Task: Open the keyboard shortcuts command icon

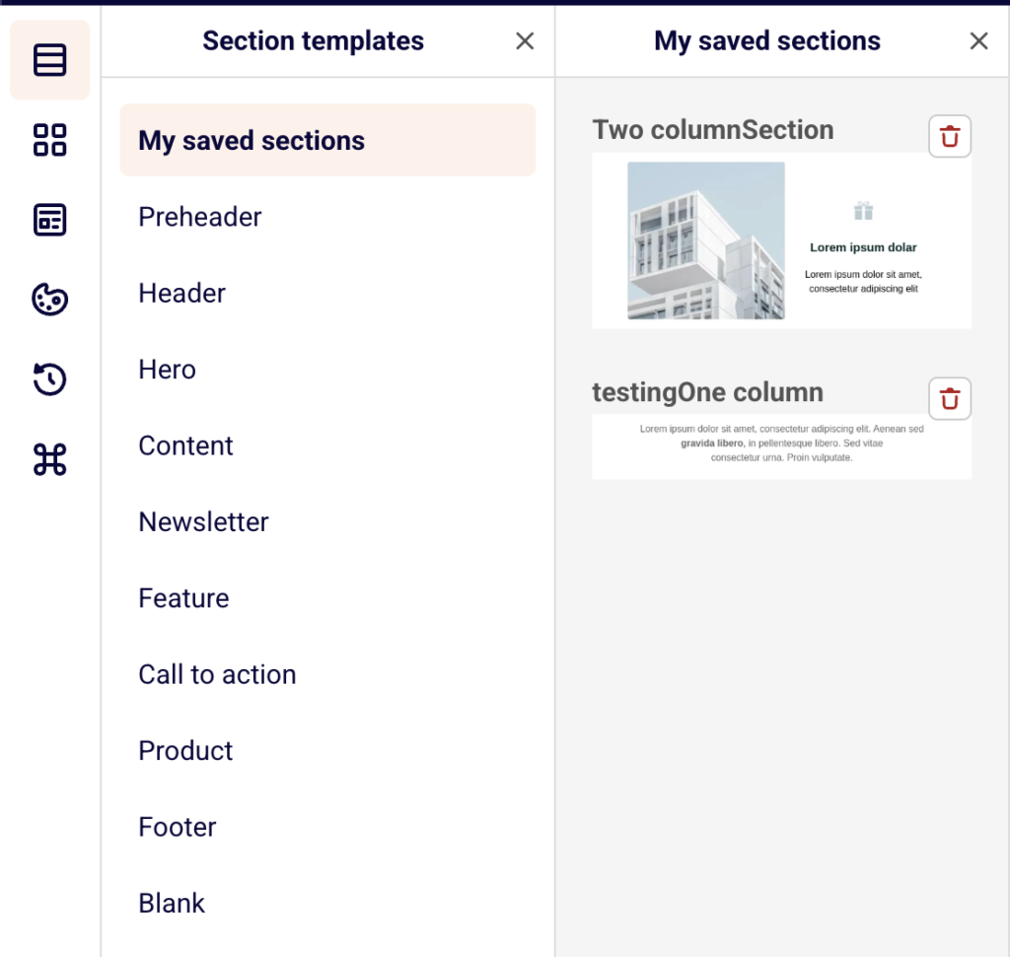Action: (x=49, y=459)
